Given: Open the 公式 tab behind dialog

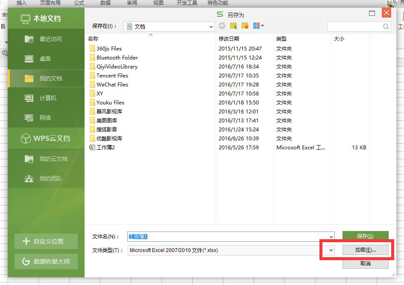Looking at the screenshot, I should point(79,3).
